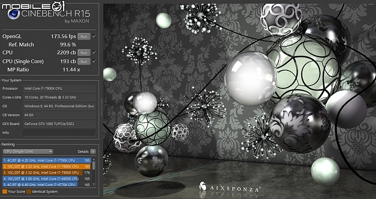Click the ranking list scrollbar thumb
Image resolution: width=376 pixels, height=199 pixels.
point(94,166)
